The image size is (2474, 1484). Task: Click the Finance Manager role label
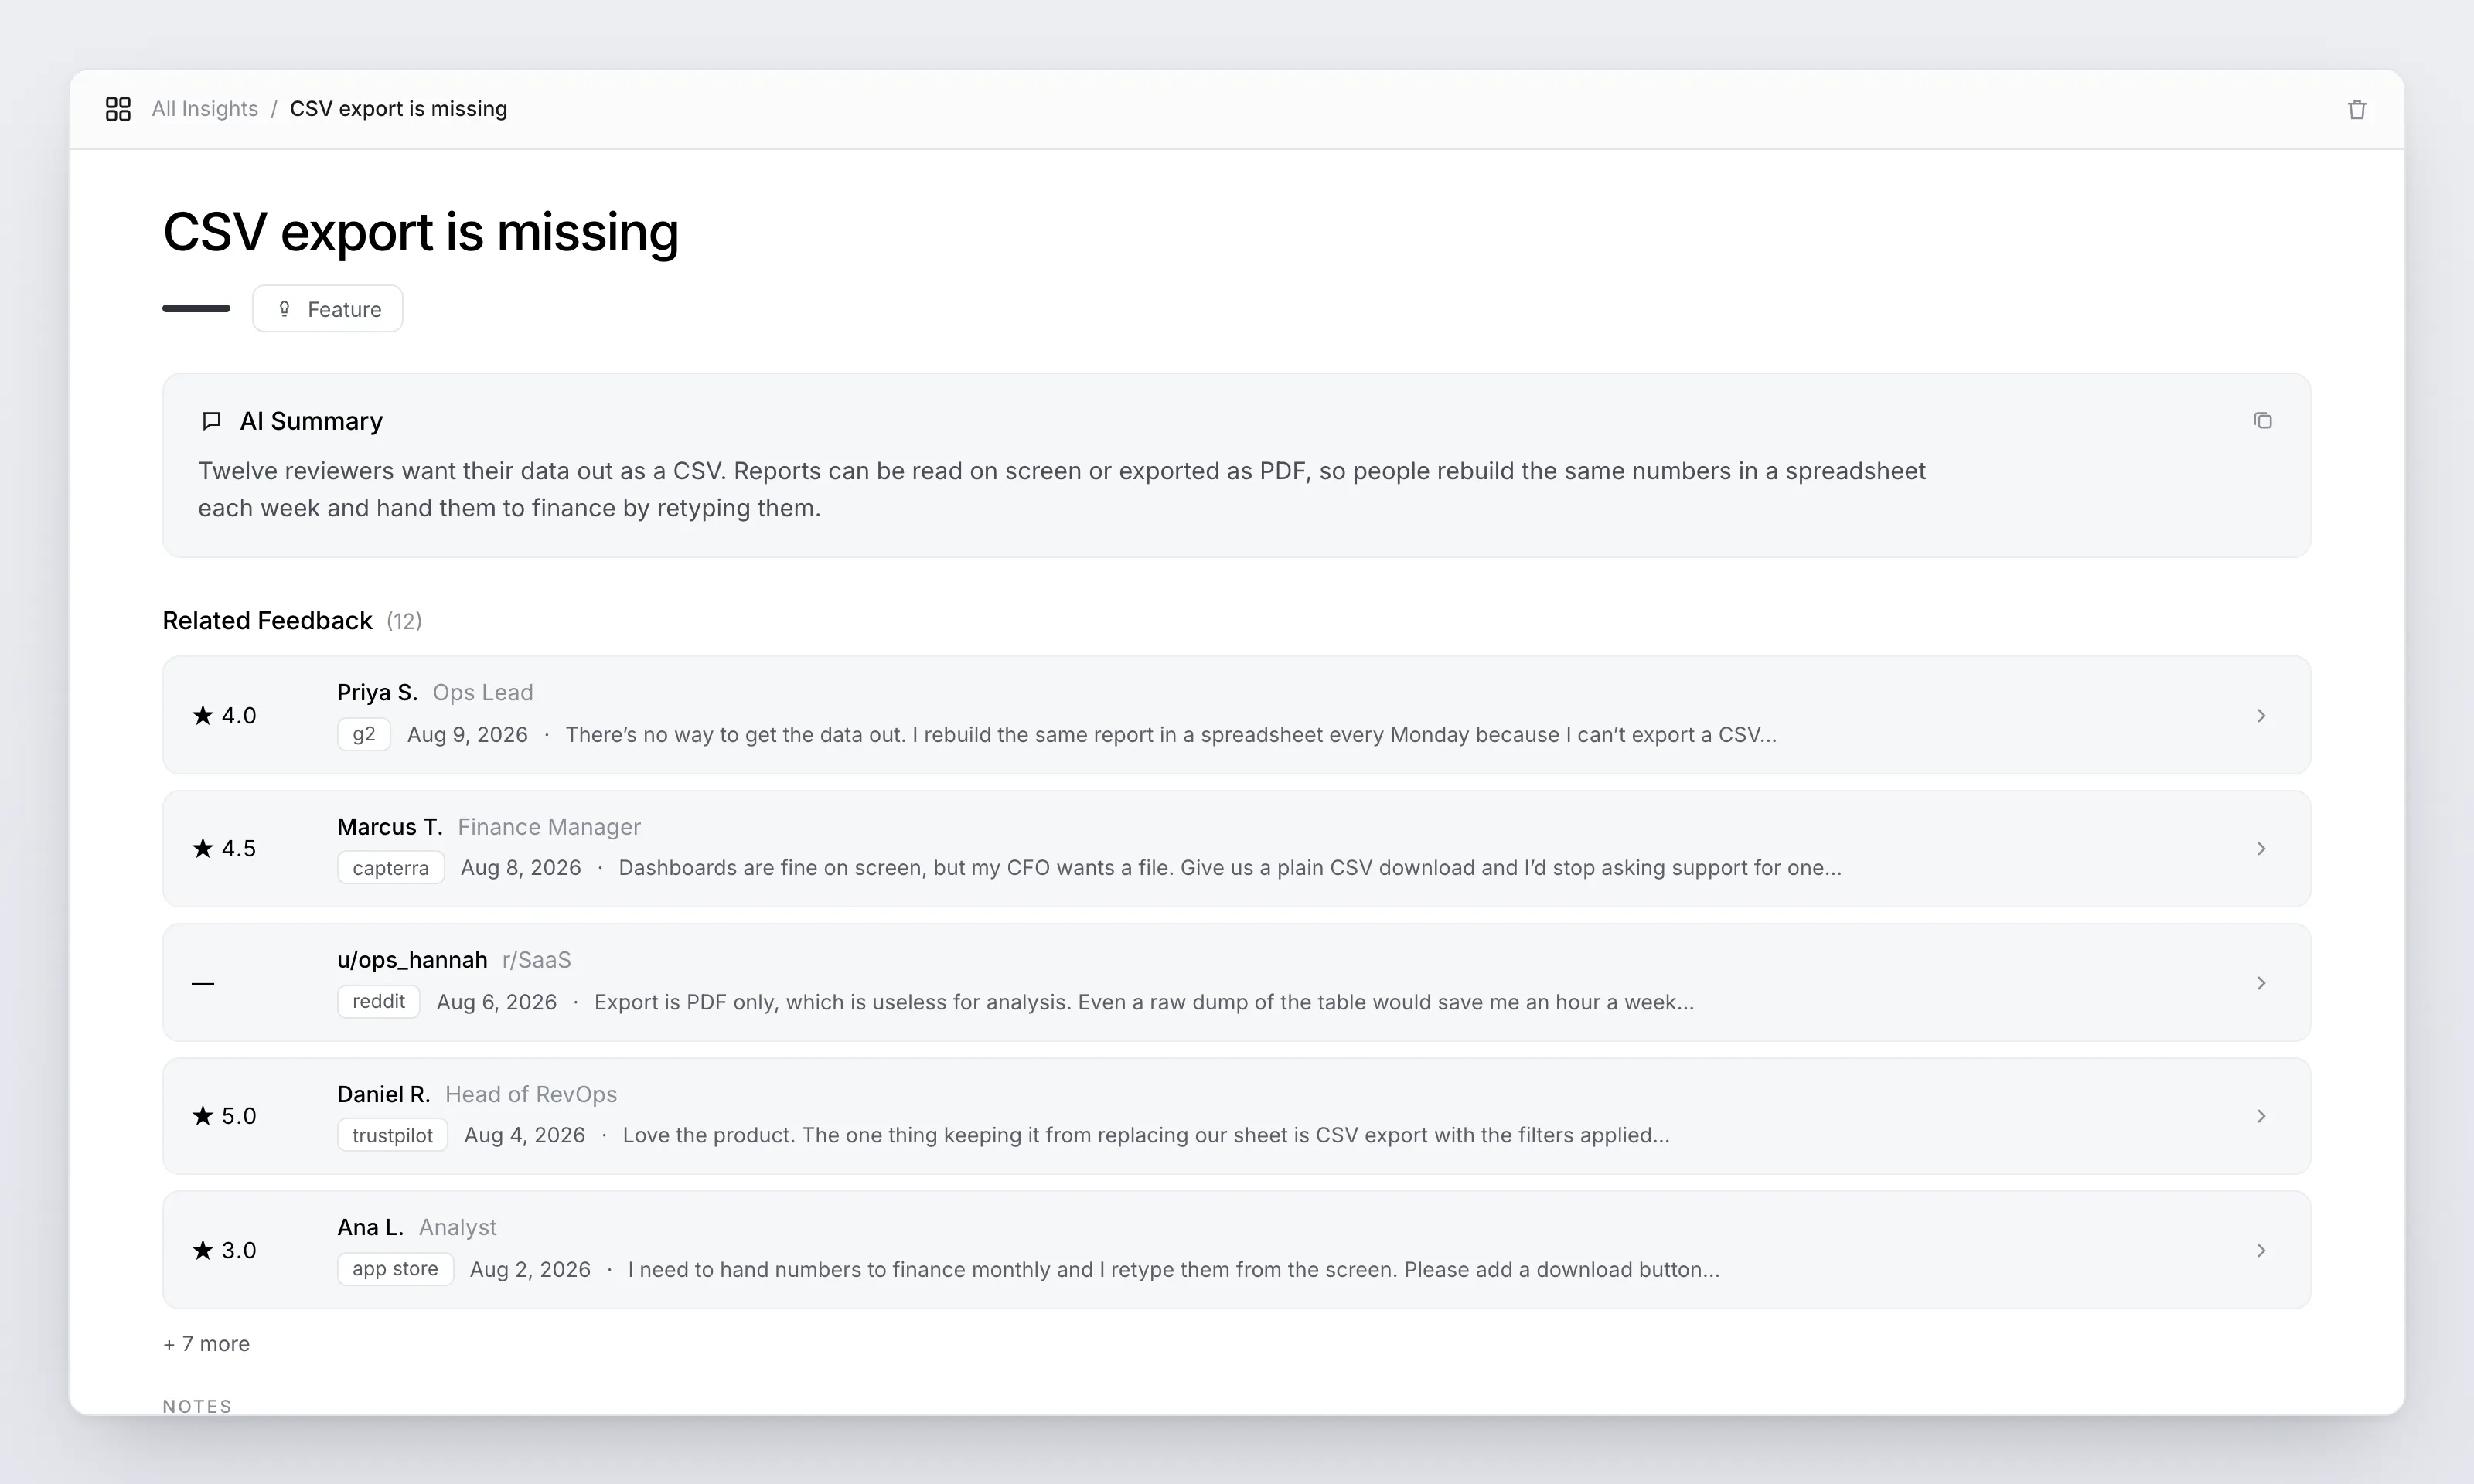(x=549, y=827)
